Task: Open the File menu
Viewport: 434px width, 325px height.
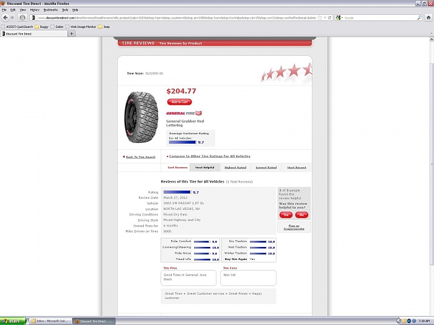Action: 4,10
